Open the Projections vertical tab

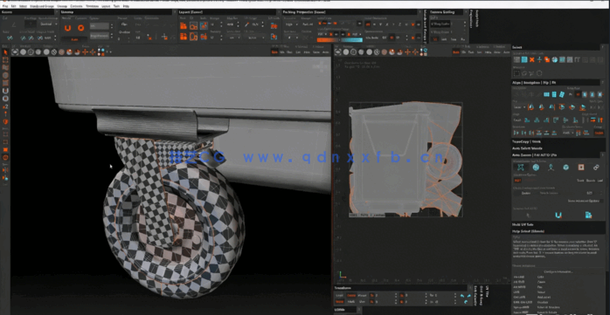point(471,20)
